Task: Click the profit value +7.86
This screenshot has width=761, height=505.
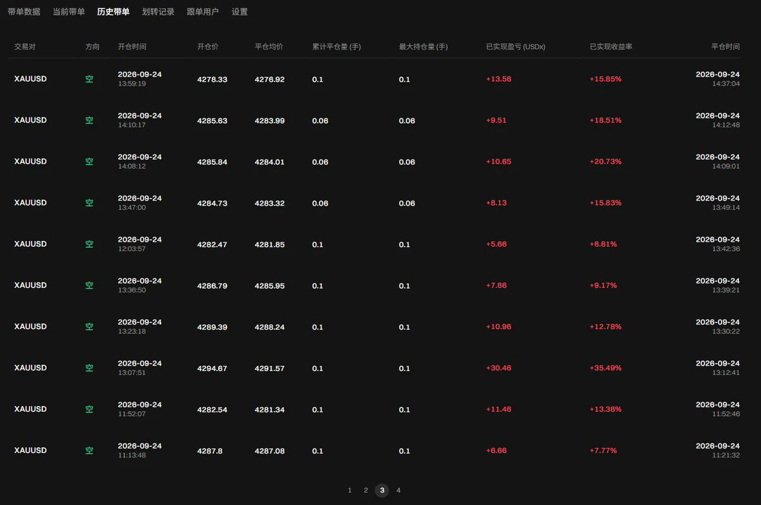Action: 497,285
